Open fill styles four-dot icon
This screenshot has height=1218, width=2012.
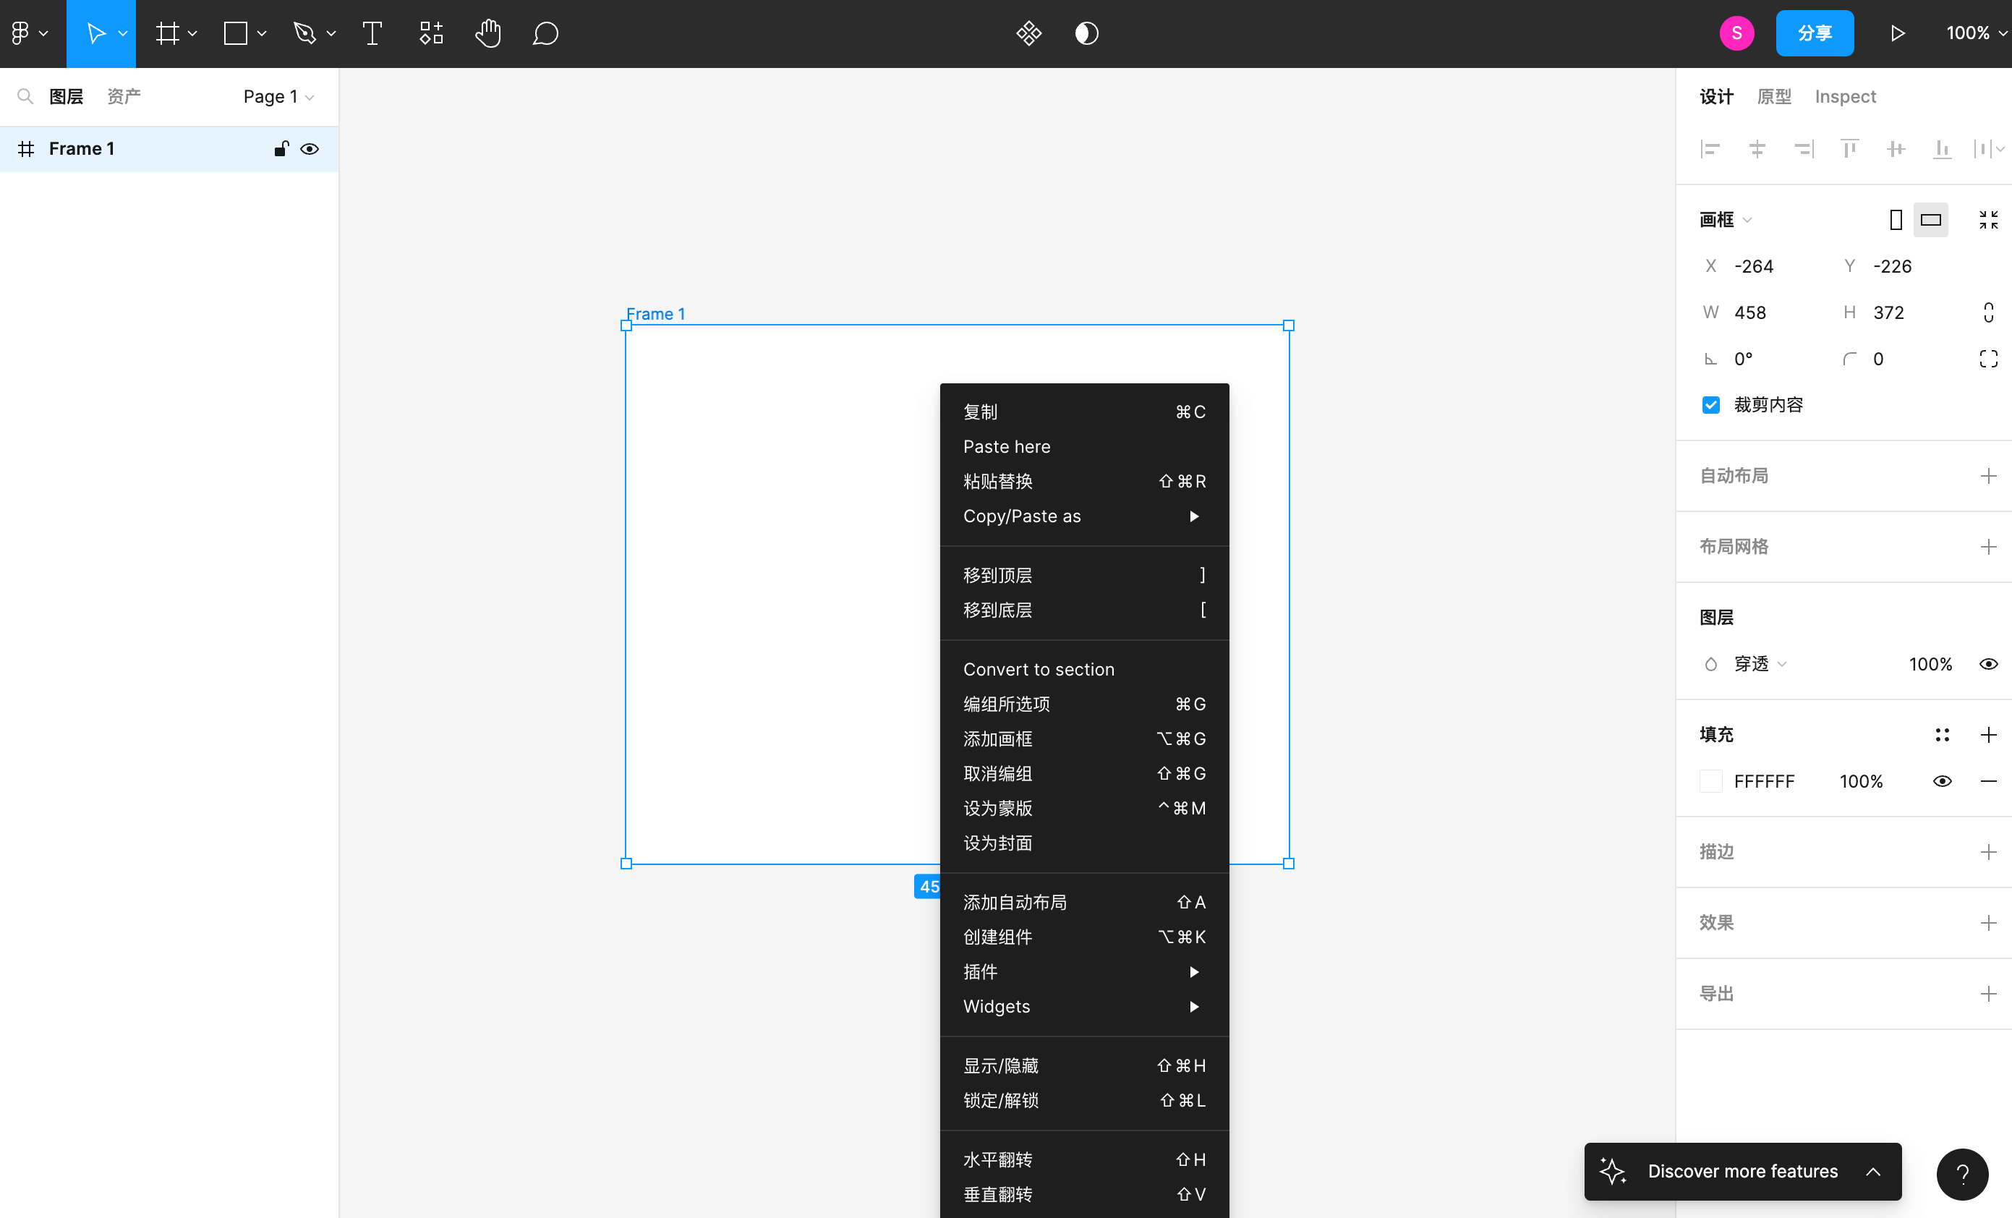1942,735
